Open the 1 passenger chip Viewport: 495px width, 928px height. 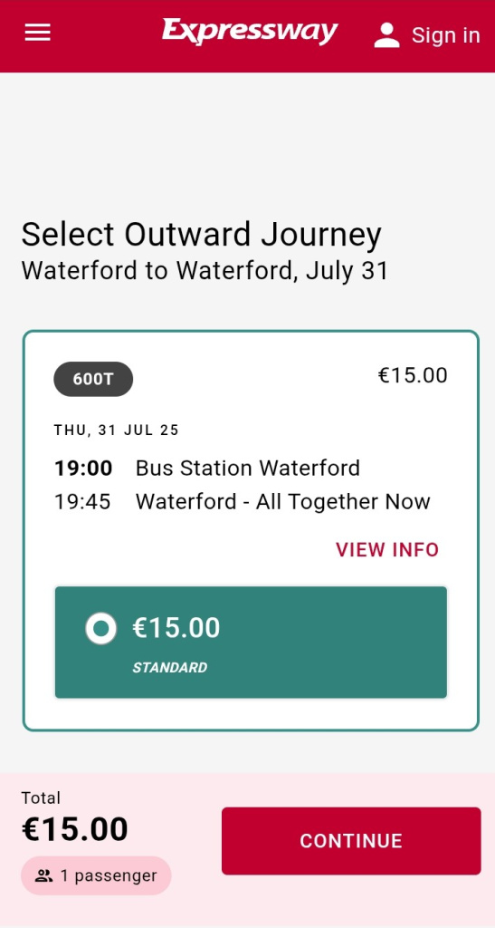click(96, 875)
